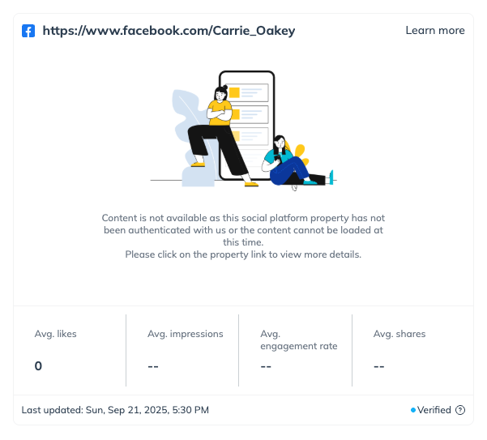Click the Avg. impressions label
Image resolution: width=487 pixels, height=440 pixels.
coord(186,334)
